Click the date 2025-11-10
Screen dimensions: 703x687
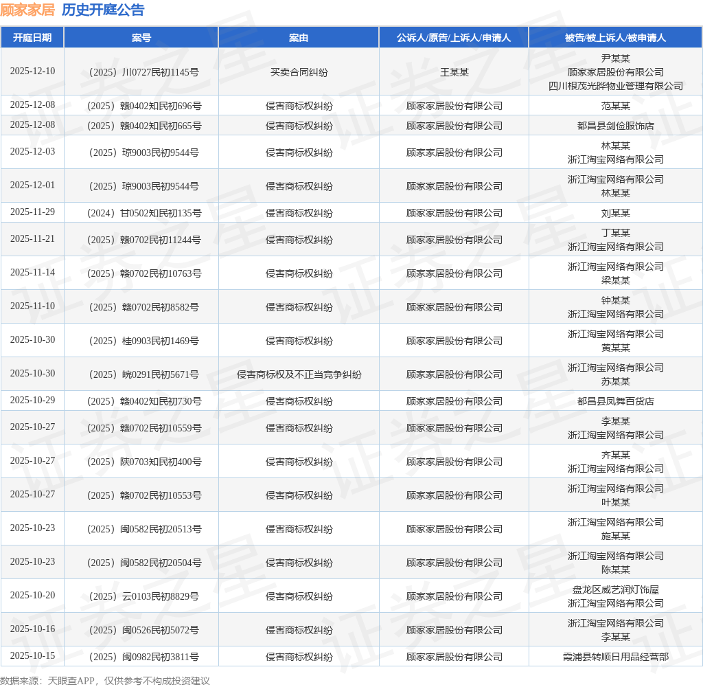[x=32, y=306]
